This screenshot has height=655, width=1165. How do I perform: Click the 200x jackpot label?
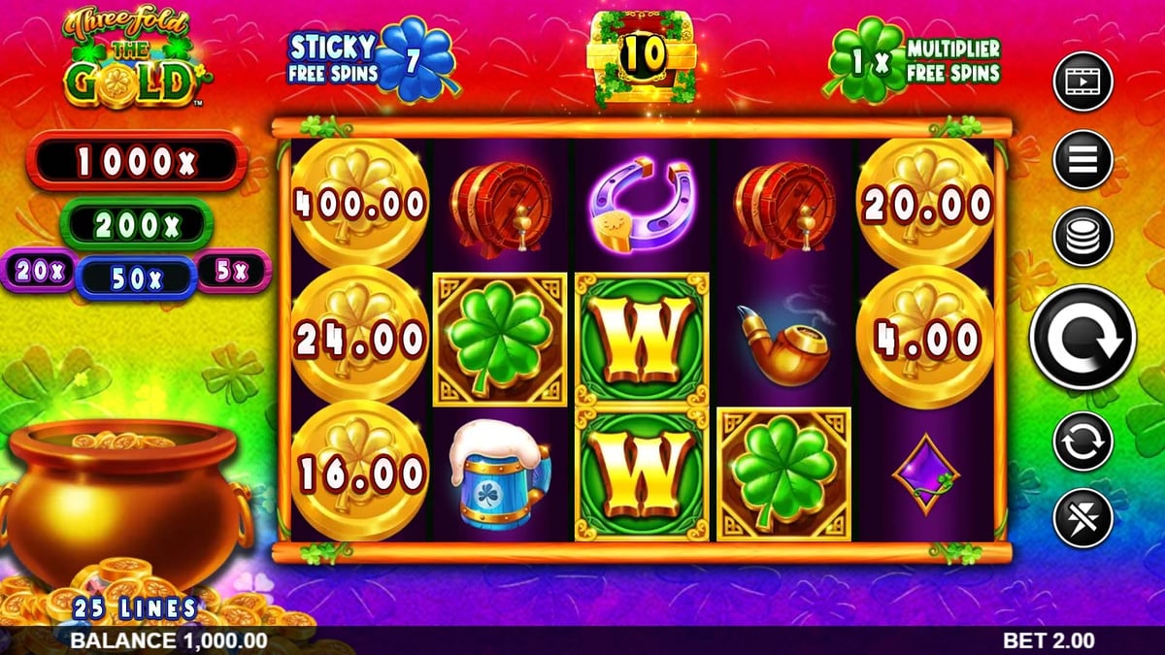[x=136, y=225]
